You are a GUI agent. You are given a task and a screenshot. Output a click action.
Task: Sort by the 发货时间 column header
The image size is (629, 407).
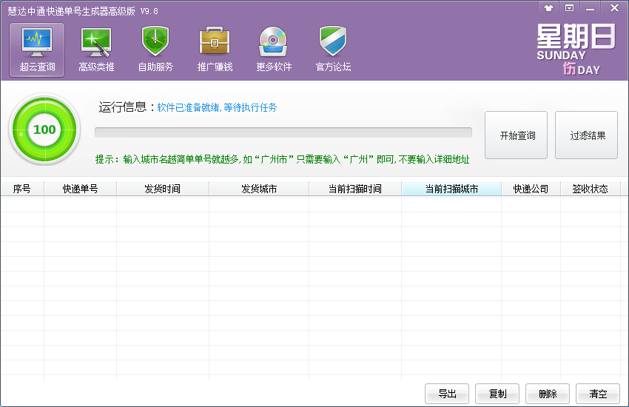[x=163, y=189]
